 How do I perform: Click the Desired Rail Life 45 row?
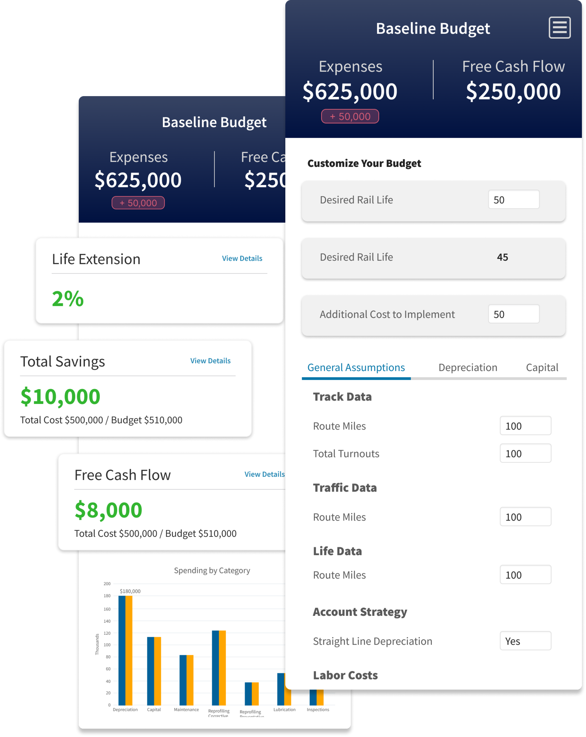click(433, 257)
